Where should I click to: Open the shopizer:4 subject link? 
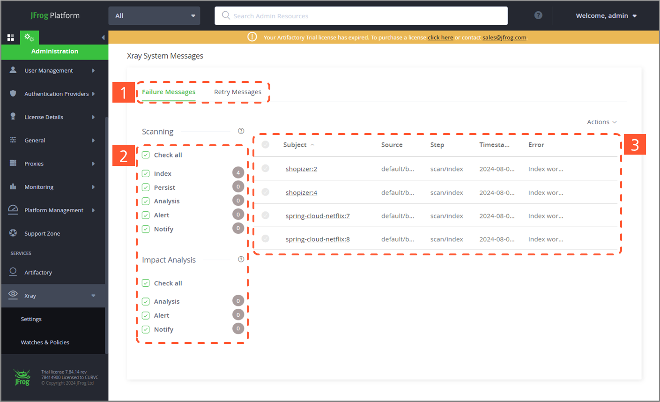click(301, 193)
